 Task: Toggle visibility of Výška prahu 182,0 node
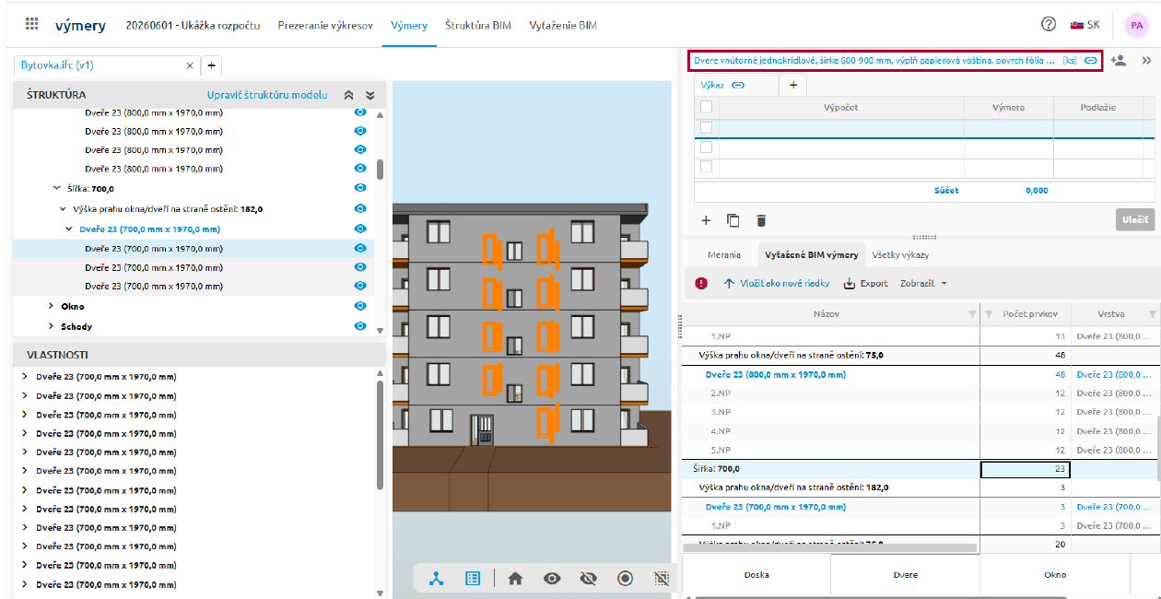point(360,209)
